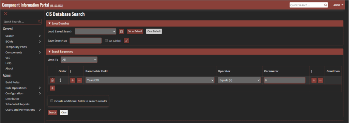The height and width of the screenshot is (123, 349).
Task: Add an opening parenthesis with the plus button
Action: coord(73,80)
